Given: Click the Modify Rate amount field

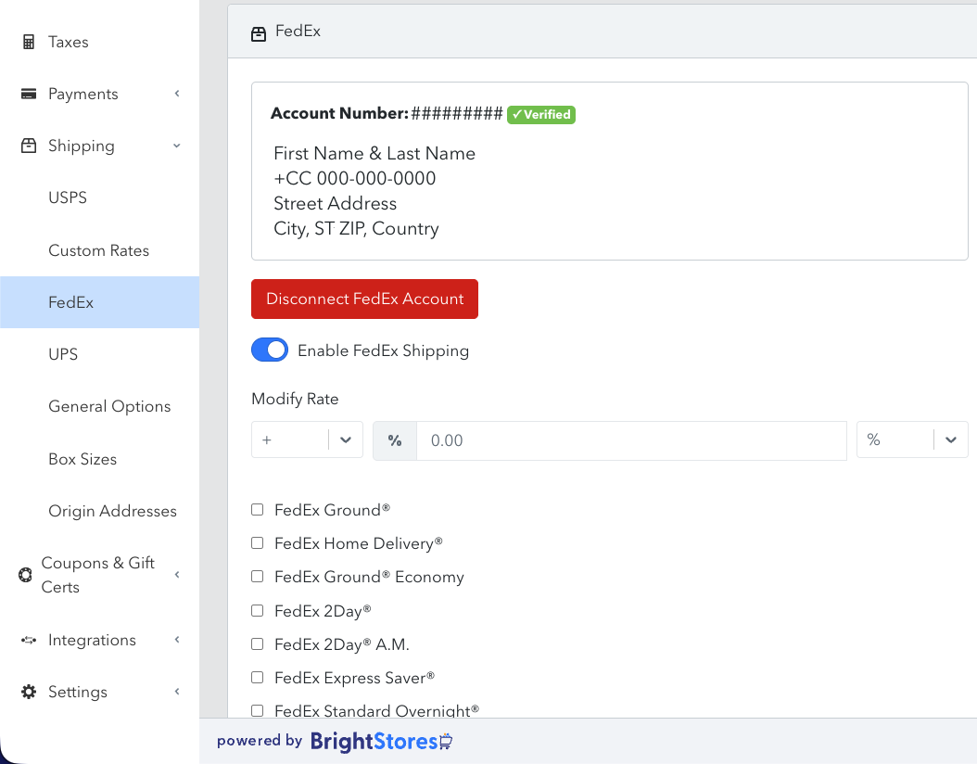Looking at the screenshot, I should (x=631, y=440).
